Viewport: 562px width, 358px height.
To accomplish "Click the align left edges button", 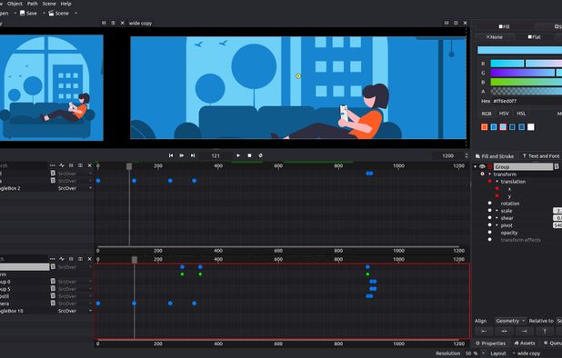I will [484, 331].
